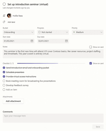Click the label tag icon
Viewport: 106px width, 131px height.
click(x=4, y=22)
